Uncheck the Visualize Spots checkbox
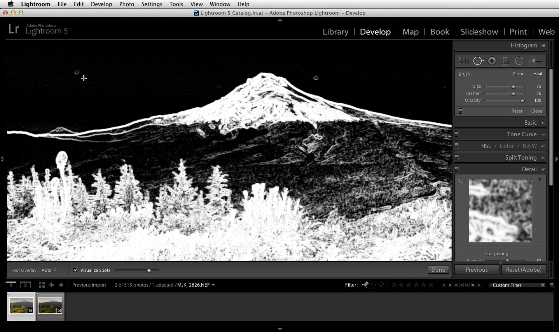 pyautogui.click(x=75, y=270)
